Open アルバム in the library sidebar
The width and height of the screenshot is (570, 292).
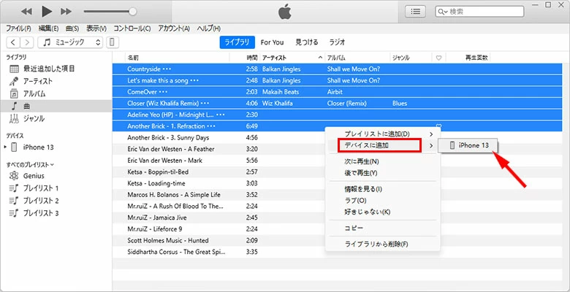[x=34, y=93]
